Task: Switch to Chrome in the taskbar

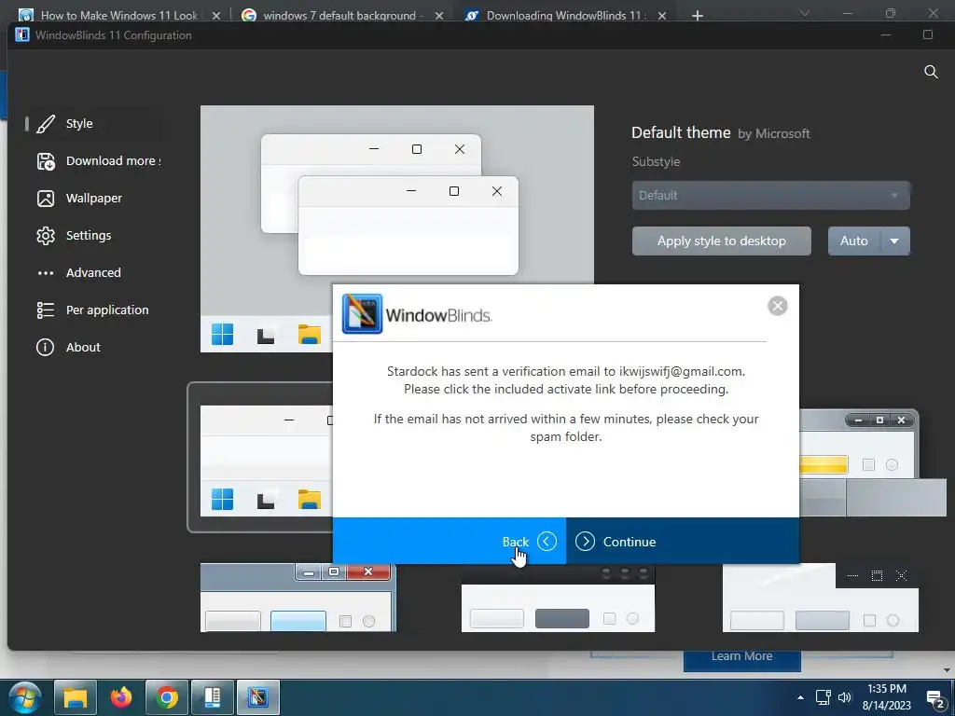Action: click(x=166, y=697)
